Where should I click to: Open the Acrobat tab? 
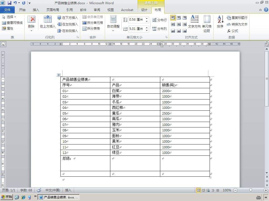127,10
